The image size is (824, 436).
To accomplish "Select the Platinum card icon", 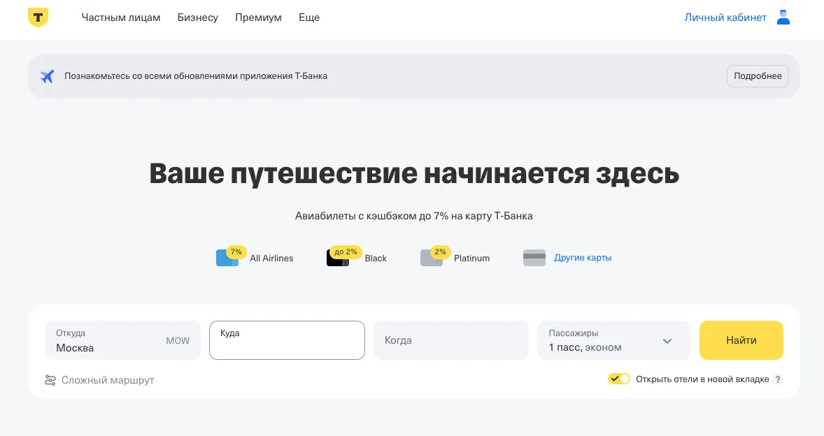I will pyautogui.click(x=432, y=258).
